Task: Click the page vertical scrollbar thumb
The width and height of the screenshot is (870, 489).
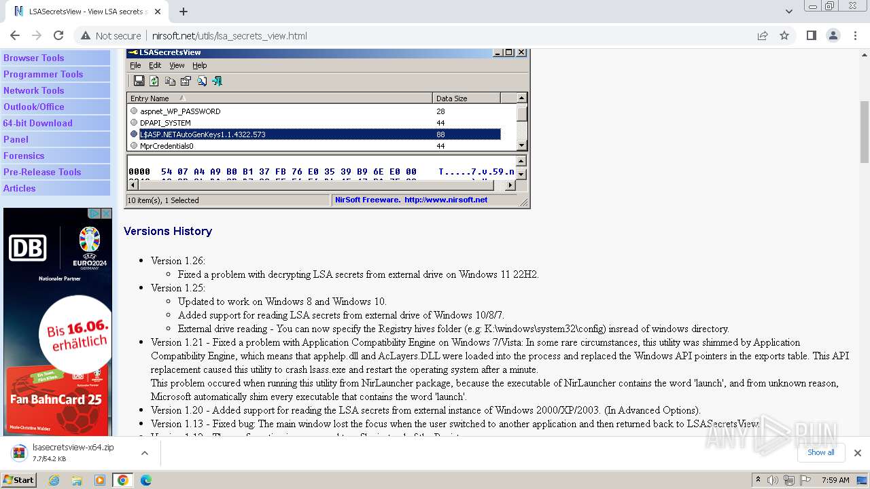Action: pyautogui.click(x=865, y=132)
